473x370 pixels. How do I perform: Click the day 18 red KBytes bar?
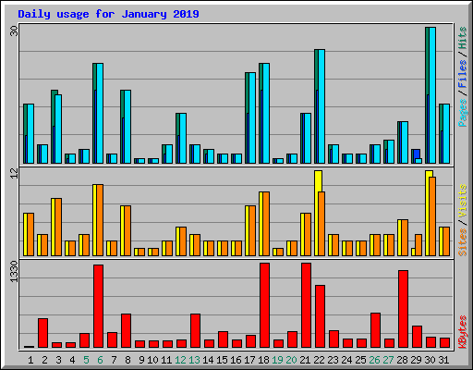264,305
